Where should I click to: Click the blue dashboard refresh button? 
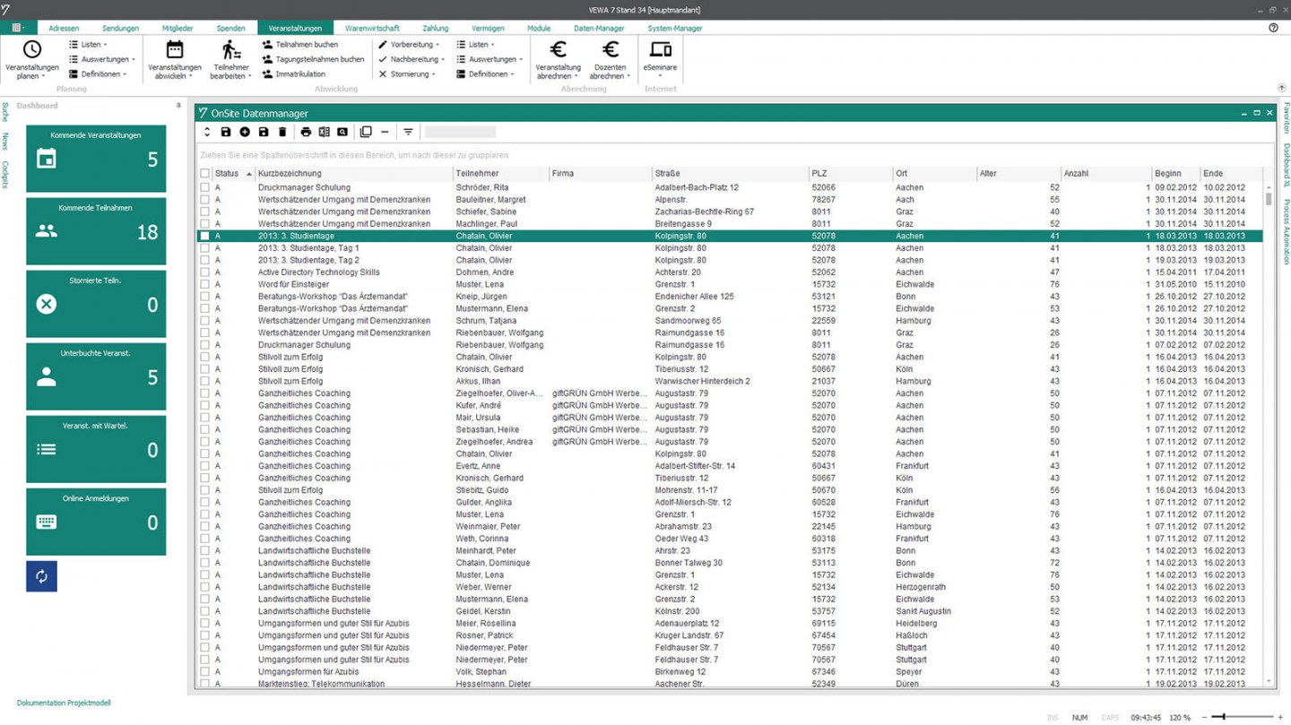(x=41, y=576)
